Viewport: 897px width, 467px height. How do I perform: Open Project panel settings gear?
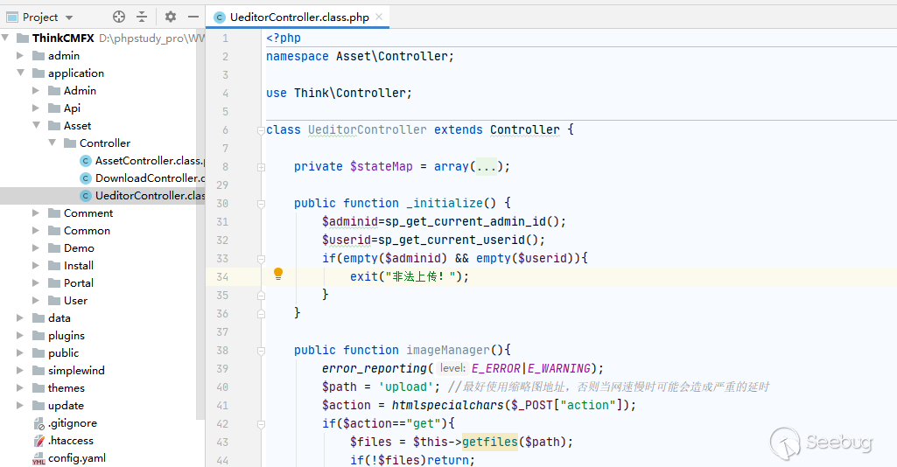[x=171, y=17]
